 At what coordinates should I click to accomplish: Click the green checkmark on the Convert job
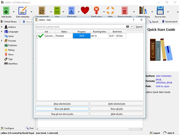(x=41, y=36)
